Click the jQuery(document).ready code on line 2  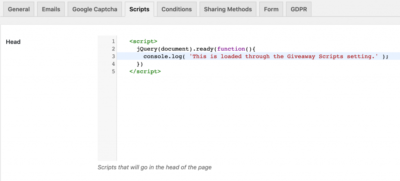click(176, 49)
